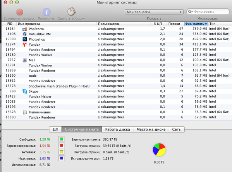Click the magnifier icon in filter field
Image resolution: width=232 pixels, height=172 pixels.
click(x=190, y=12)
